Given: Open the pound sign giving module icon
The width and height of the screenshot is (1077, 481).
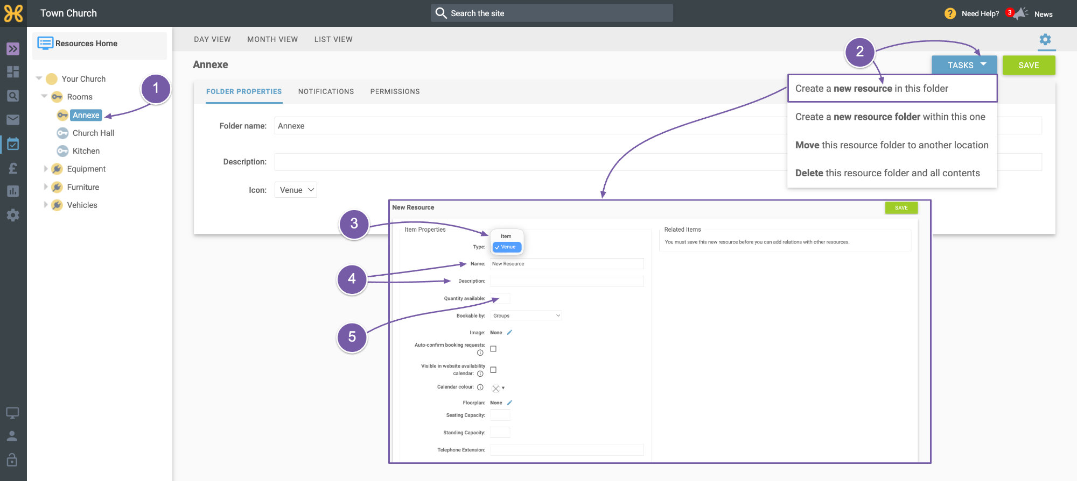Looking at the screenshot, I should pos(13,168).
